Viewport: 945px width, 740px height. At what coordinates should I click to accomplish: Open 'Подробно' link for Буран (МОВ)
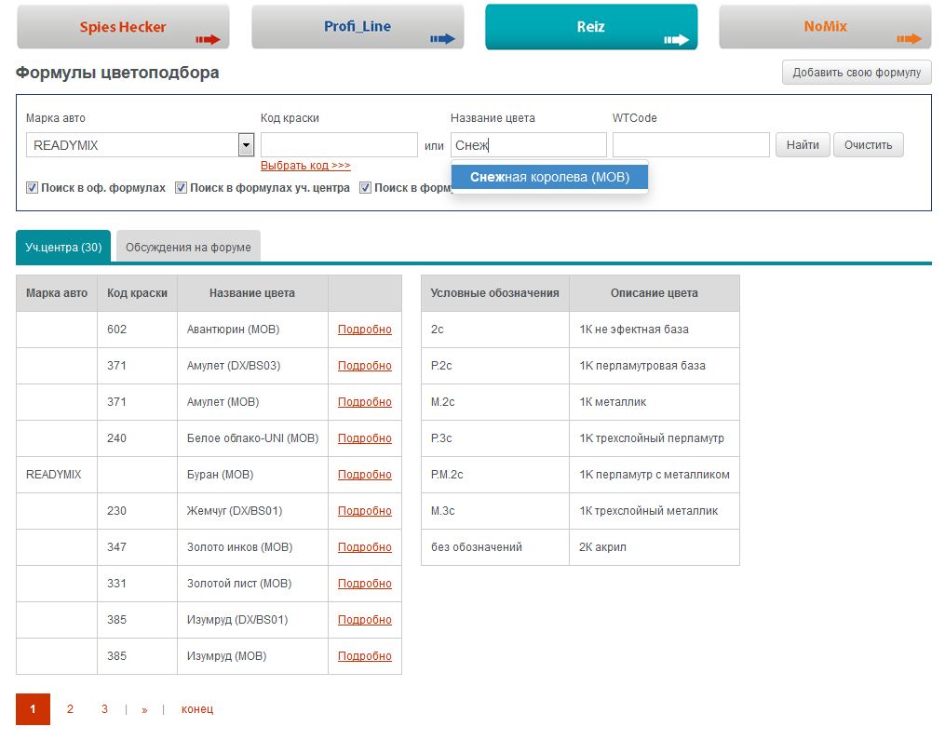365,475
